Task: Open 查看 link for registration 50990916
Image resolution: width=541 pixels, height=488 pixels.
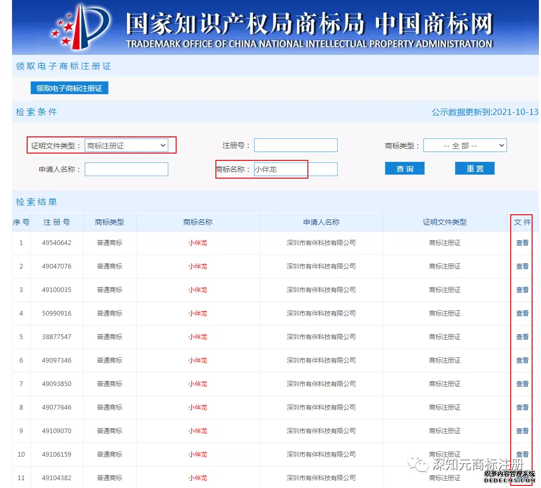Action: click(x=522, y=313)
